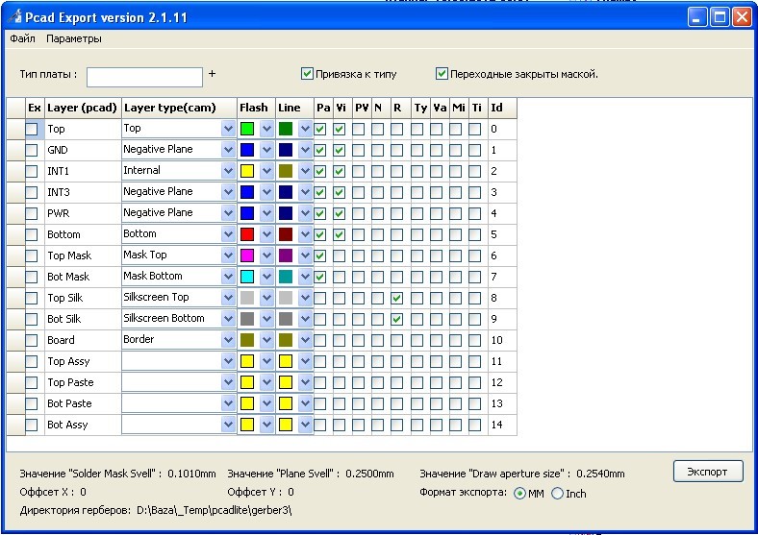758x535 pixels.
Task: Uncheck Vi for the INT1 layer
Action: [x=340, y=171]
